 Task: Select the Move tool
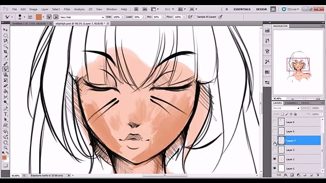coord(6,30)
